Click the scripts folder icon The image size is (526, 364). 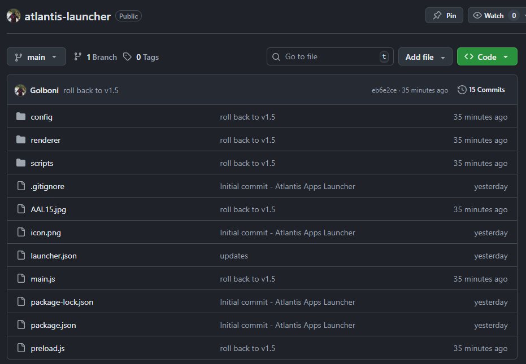point(21,163)
